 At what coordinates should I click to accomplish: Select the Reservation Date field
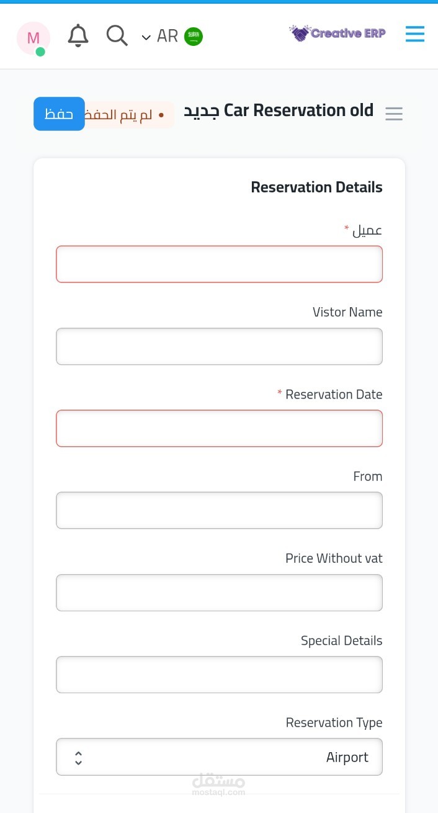click(x=219, y=428)
